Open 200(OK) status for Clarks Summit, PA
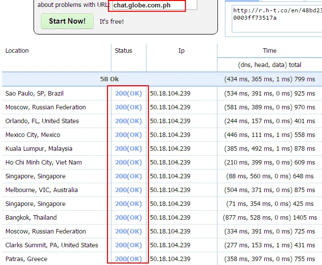Screen dimensions: 322x265 point(129,245)
